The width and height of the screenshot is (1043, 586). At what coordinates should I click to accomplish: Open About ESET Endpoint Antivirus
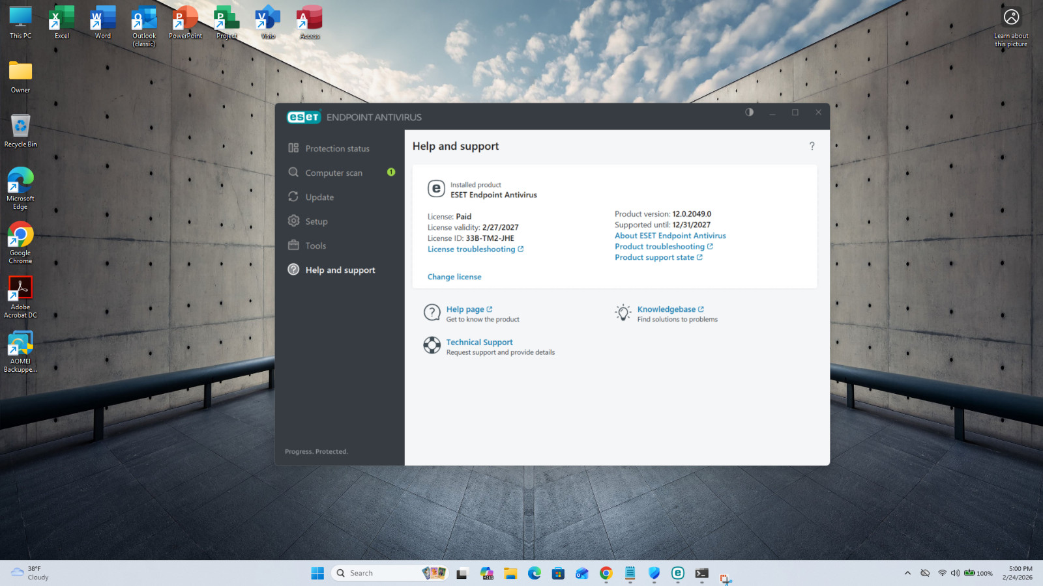(x=670, y=236)
